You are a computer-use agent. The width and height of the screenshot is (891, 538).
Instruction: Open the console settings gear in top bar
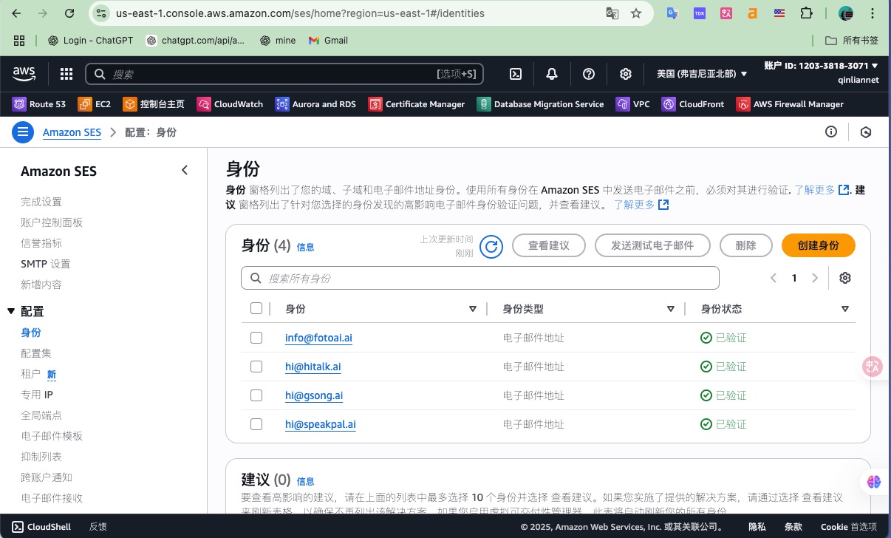(626, 74)
